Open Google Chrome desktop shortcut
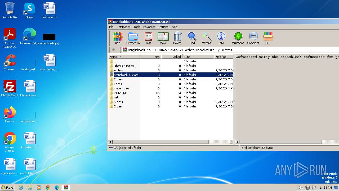The width and height of the screenshot is (339, 191). click(x=10, y=142)
